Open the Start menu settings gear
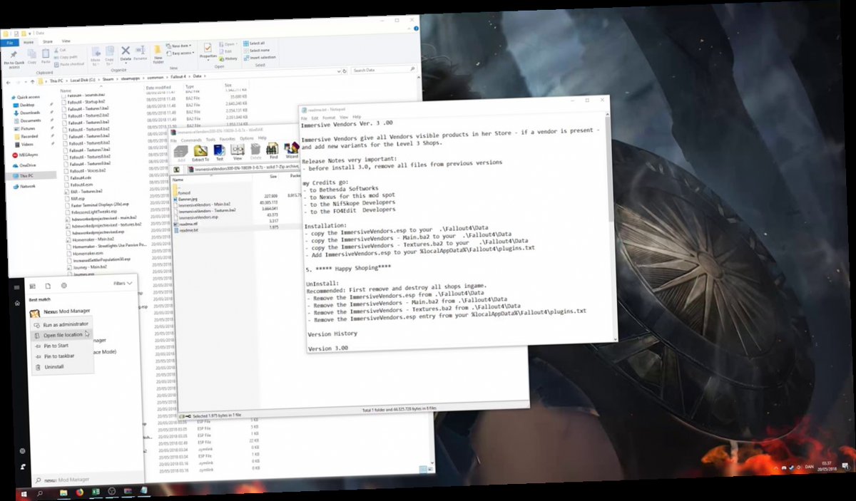The height and width of the screenshot is (501, 856). 23,450
